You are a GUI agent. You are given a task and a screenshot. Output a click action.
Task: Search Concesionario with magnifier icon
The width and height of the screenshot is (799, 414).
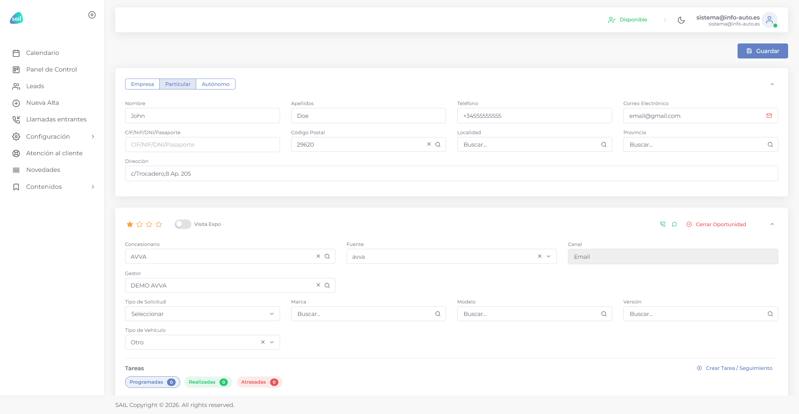coord(327,256)
